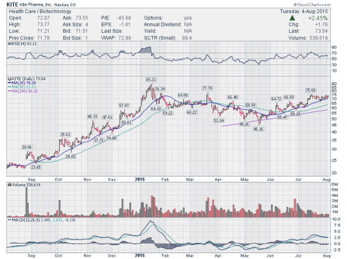Click the 57.87 price annotation

[124, 106]
